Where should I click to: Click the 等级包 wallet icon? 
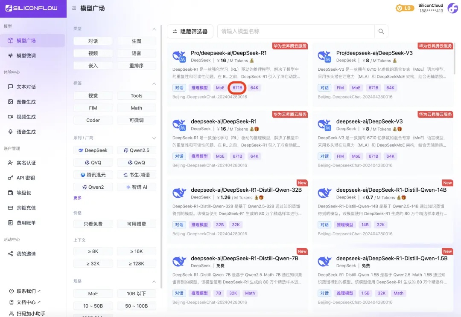11,193
